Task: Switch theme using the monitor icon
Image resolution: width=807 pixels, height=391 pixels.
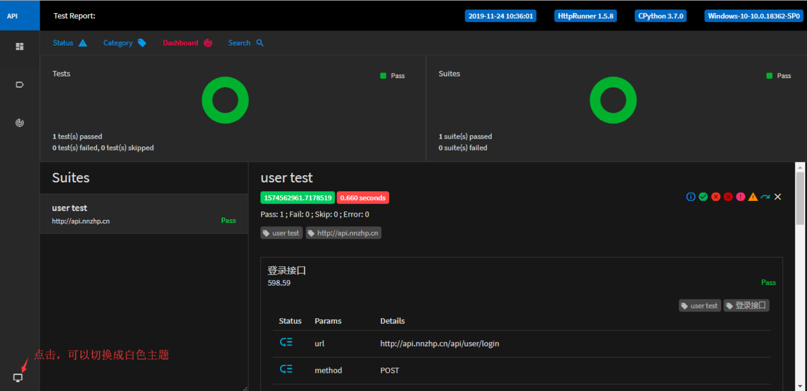Action: [x=18, y=377]
